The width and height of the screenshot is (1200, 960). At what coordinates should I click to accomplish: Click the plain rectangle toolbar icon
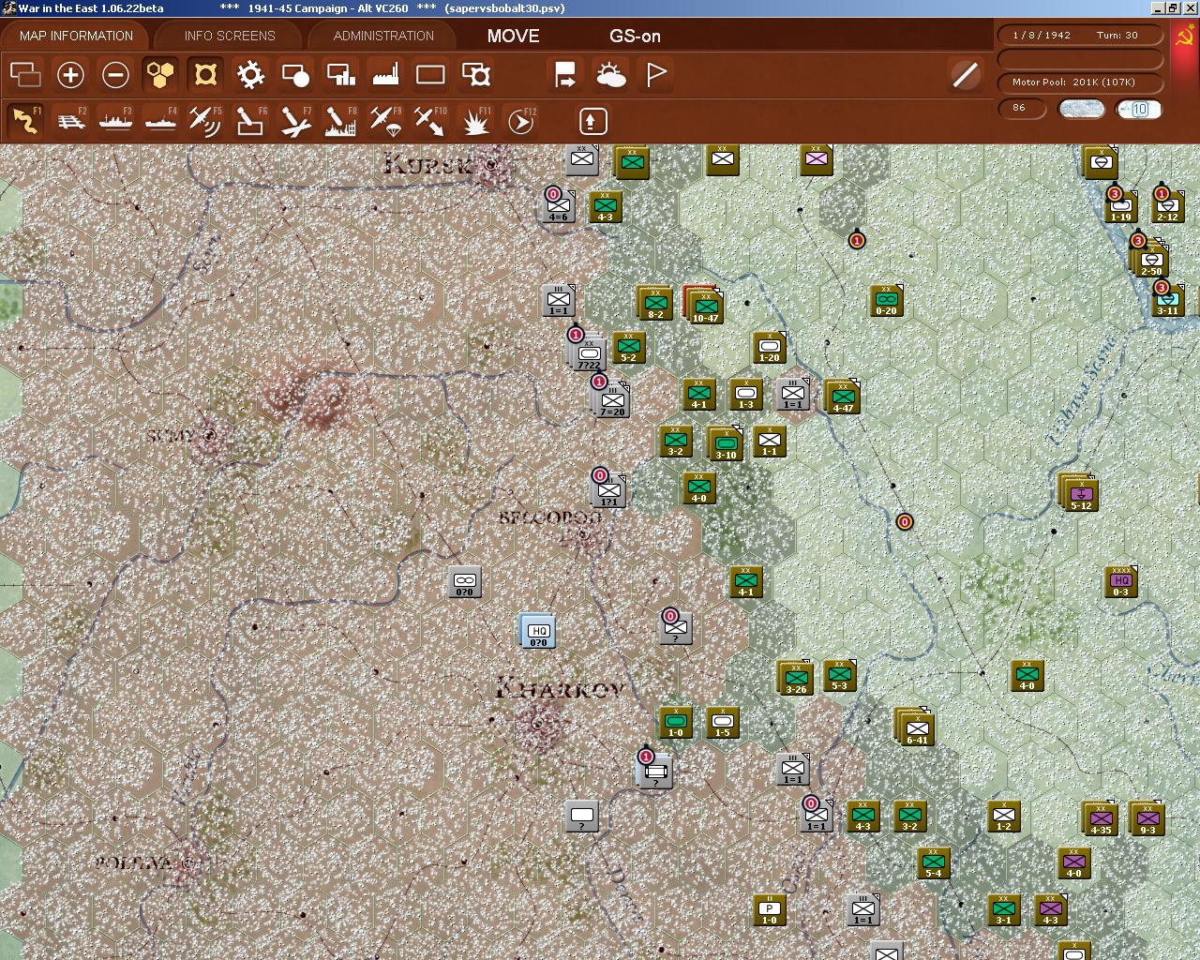[430, 74]
